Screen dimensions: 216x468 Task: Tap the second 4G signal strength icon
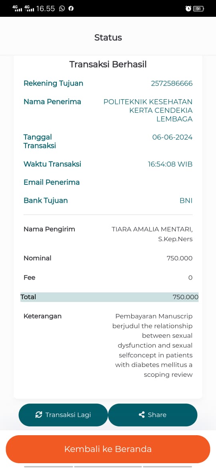29,8
